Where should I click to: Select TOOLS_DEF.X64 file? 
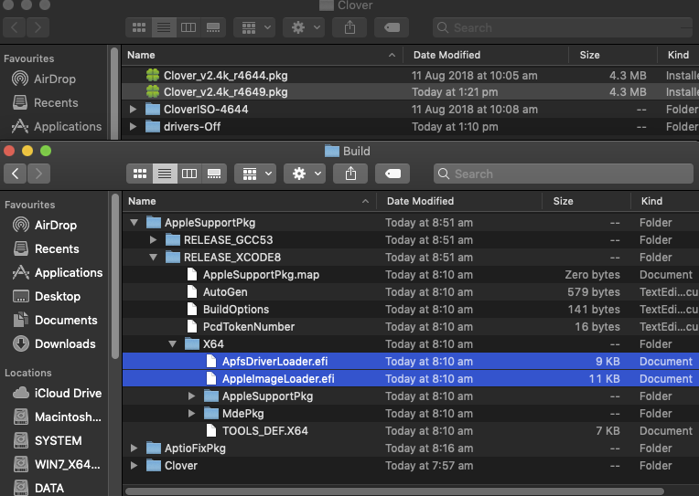(410, 430)
